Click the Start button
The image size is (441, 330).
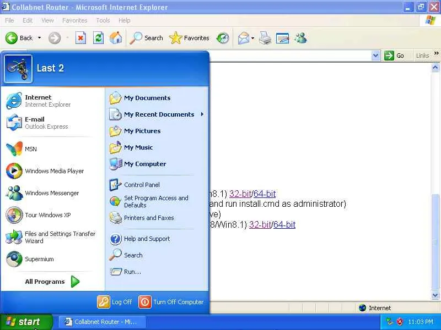[x=26, y=322]
